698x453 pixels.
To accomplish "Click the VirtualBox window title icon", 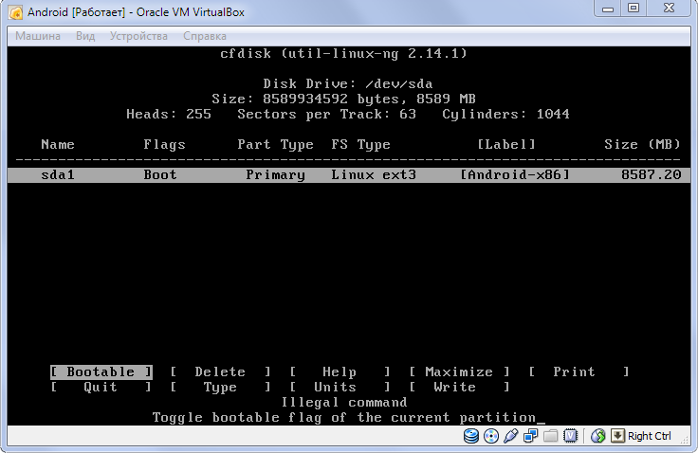I will [x=15, y=13].
